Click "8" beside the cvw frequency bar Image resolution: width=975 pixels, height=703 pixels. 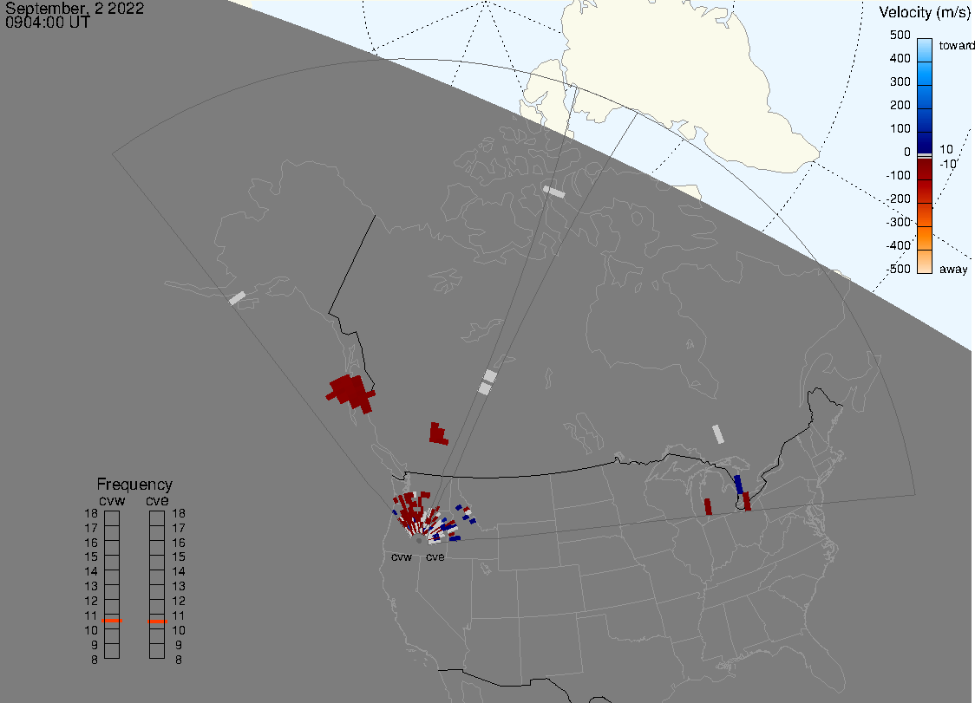pyautogui.click(x=95, y=661)
